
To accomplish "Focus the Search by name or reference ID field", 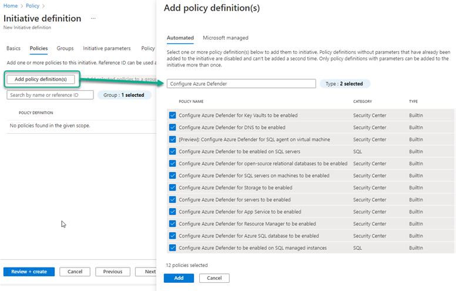I will 51,95.
